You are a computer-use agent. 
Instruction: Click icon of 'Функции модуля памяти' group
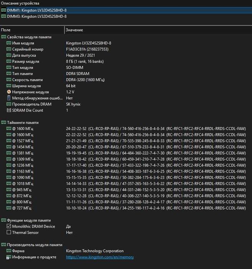(3, 220)
